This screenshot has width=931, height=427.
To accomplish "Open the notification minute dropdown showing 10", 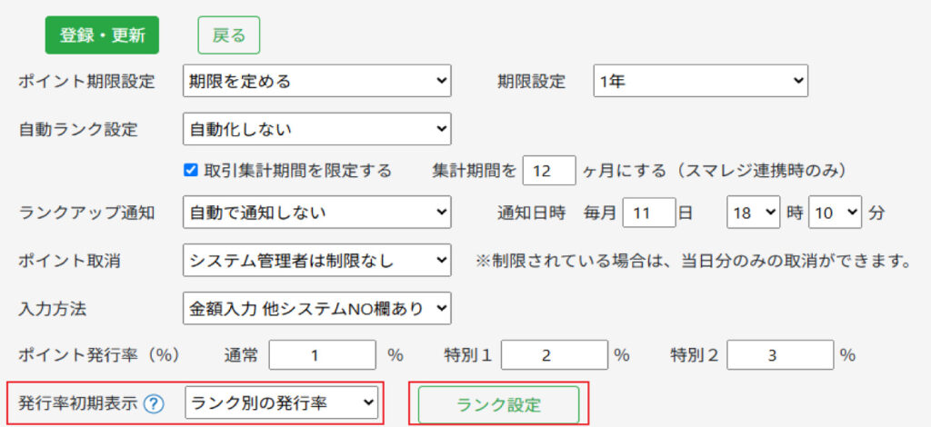I will pyautogui.click(x=835, y=213).
